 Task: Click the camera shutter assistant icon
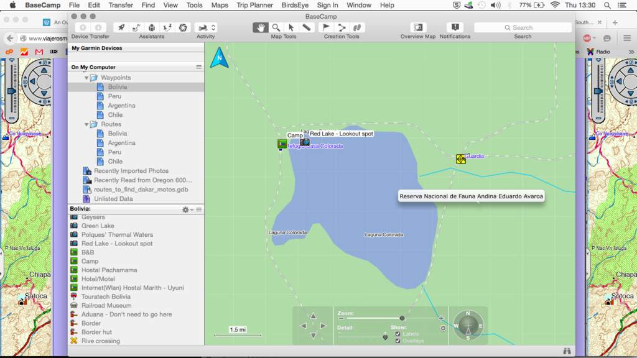(183, 27)
